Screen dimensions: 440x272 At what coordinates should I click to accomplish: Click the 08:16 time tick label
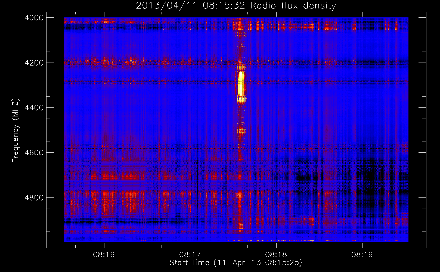tap(104, 255)
